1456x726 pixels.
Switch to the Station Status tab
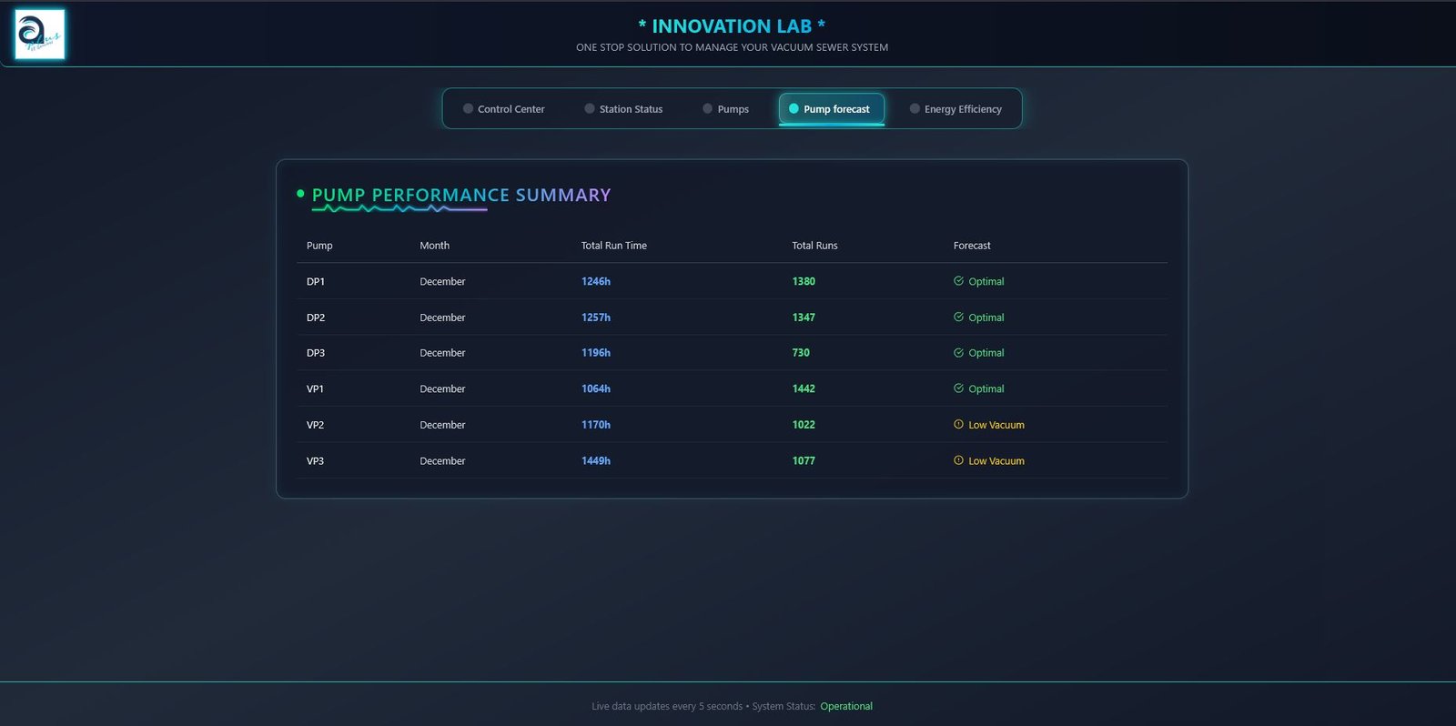pyautogui.click(x=623, y=109)
